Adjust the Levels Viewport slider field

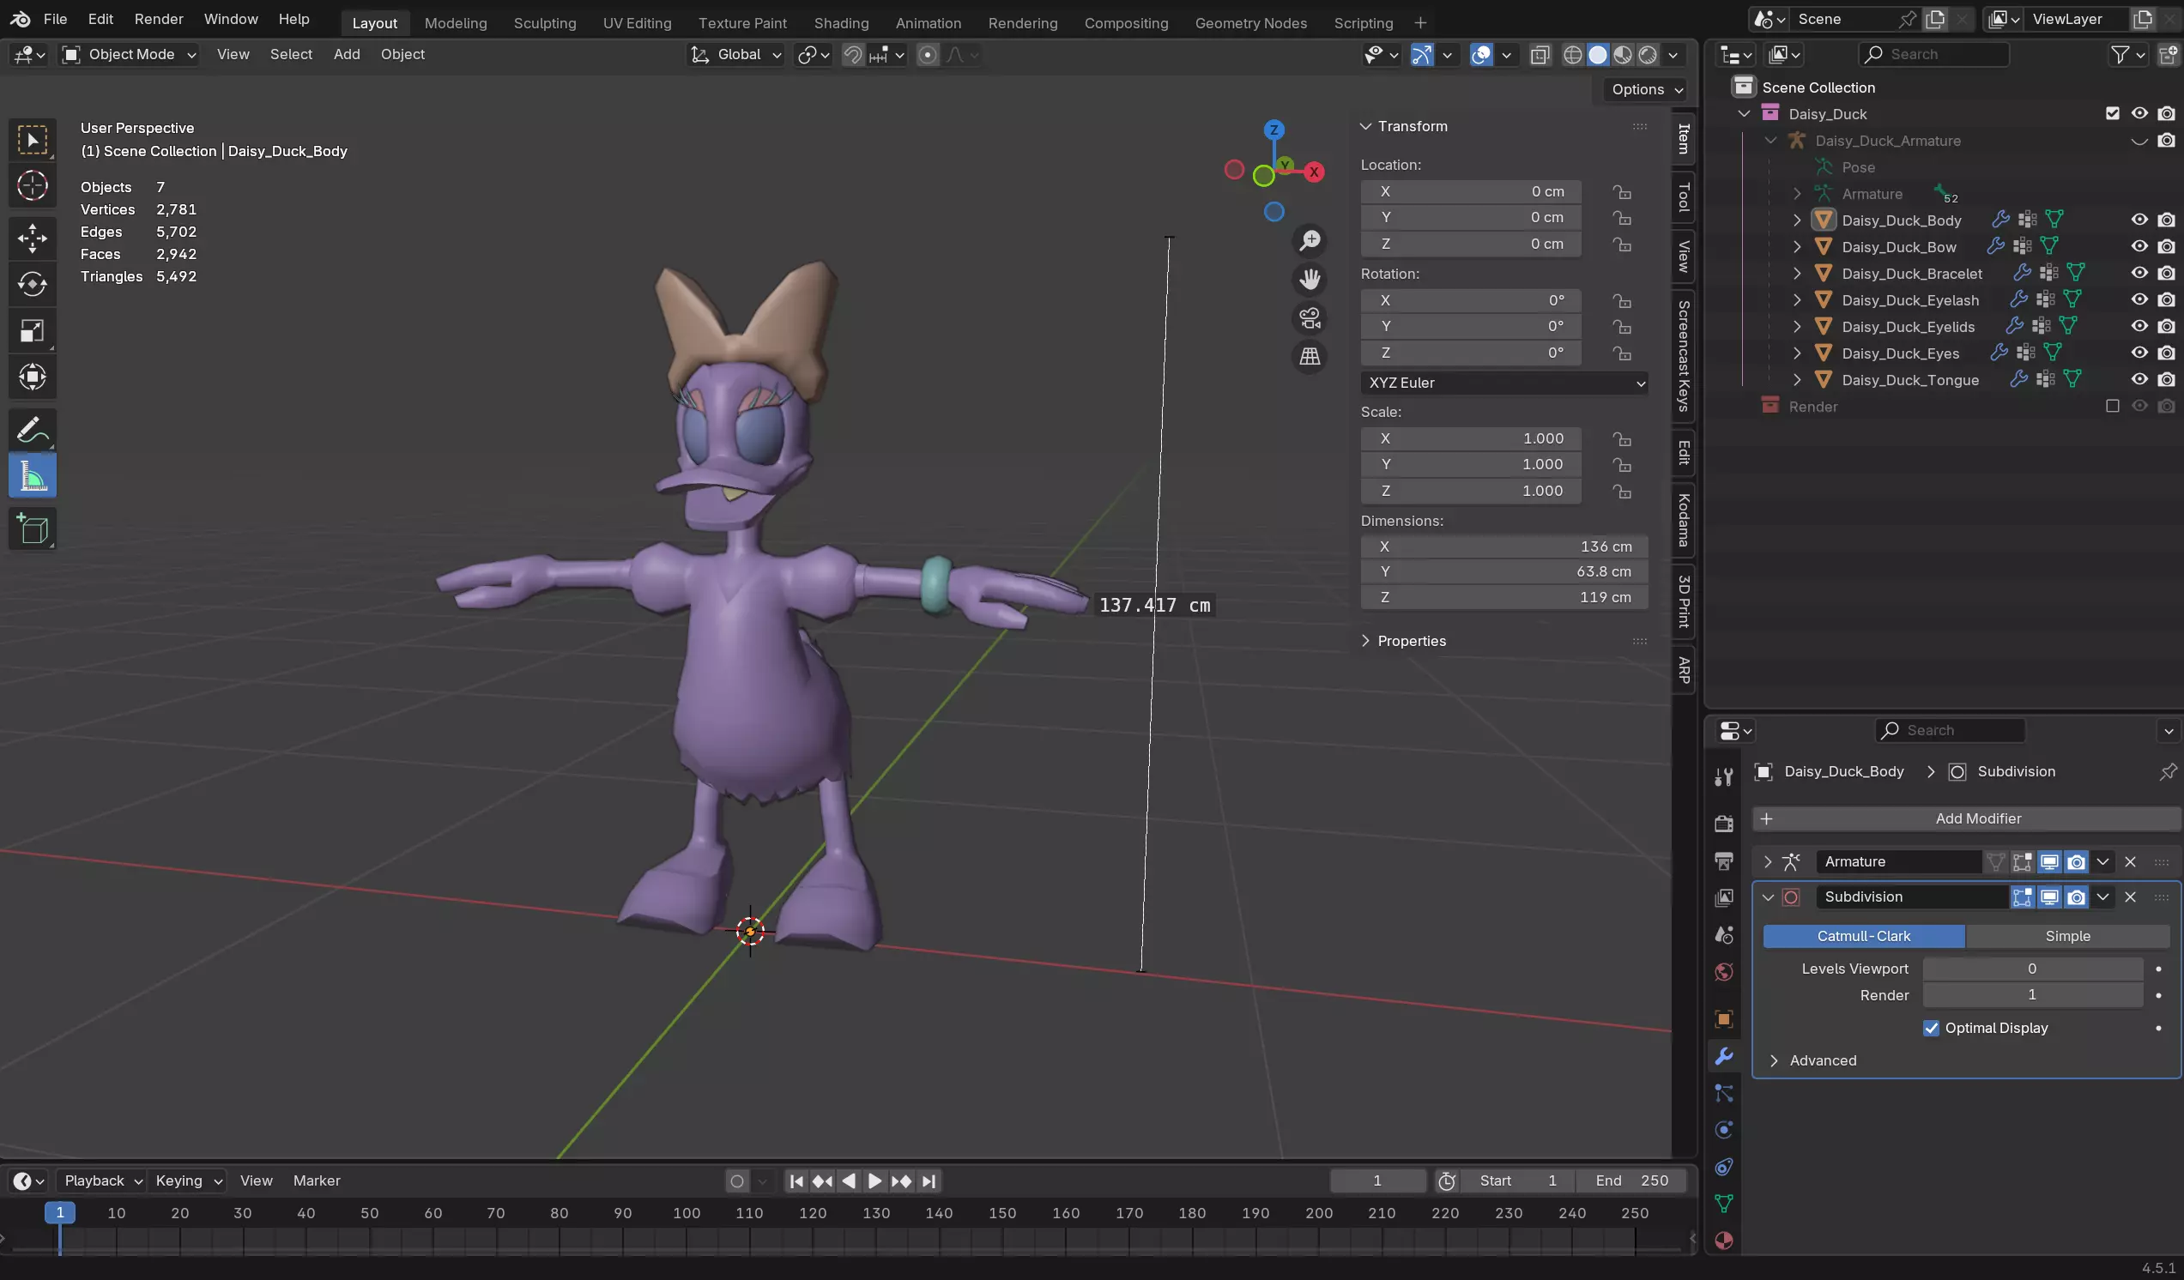click(2031, 969)
